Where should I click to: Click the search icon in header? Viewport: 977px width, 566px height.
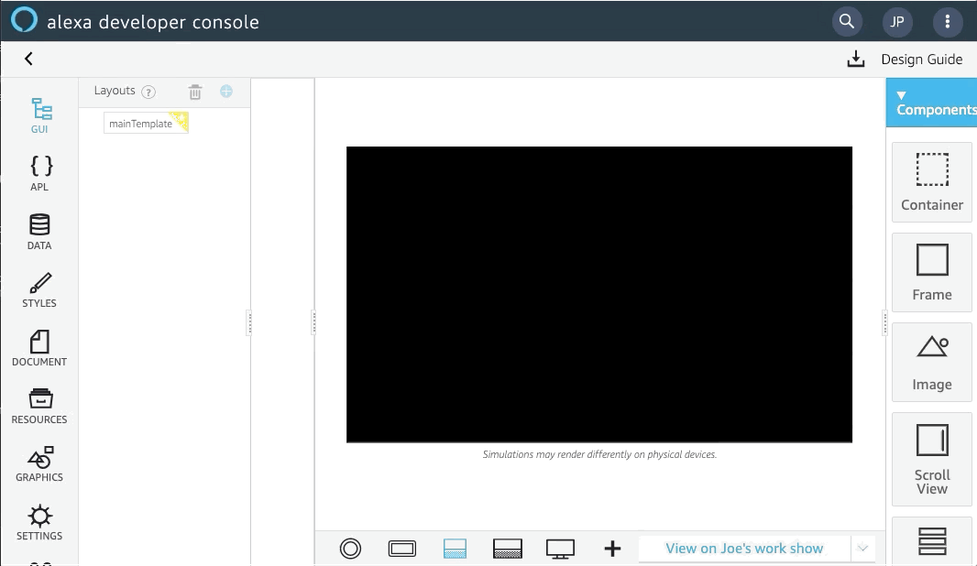(847, 21)
